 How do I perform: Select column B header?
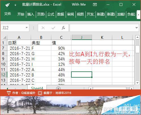pos(41,37)
